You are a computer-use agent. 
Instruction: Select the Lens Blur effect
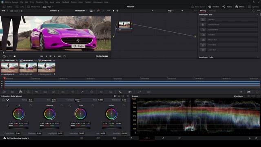(x=228, y=35)
